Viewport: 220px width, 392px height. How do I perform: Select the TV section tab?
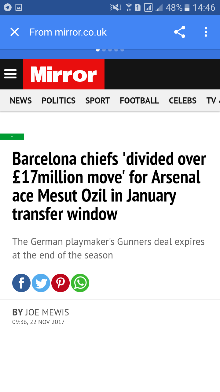(x=211, y=100)
